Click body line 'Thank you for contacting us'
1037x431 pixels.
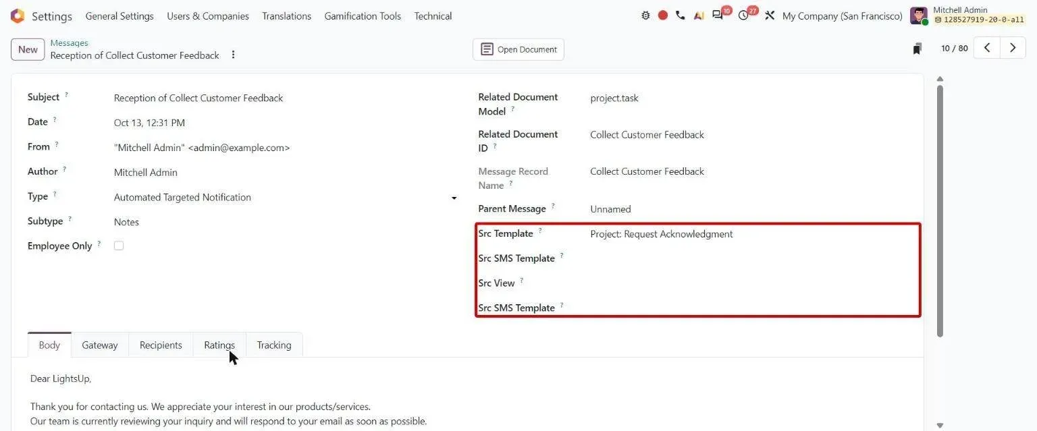(88, 407)
